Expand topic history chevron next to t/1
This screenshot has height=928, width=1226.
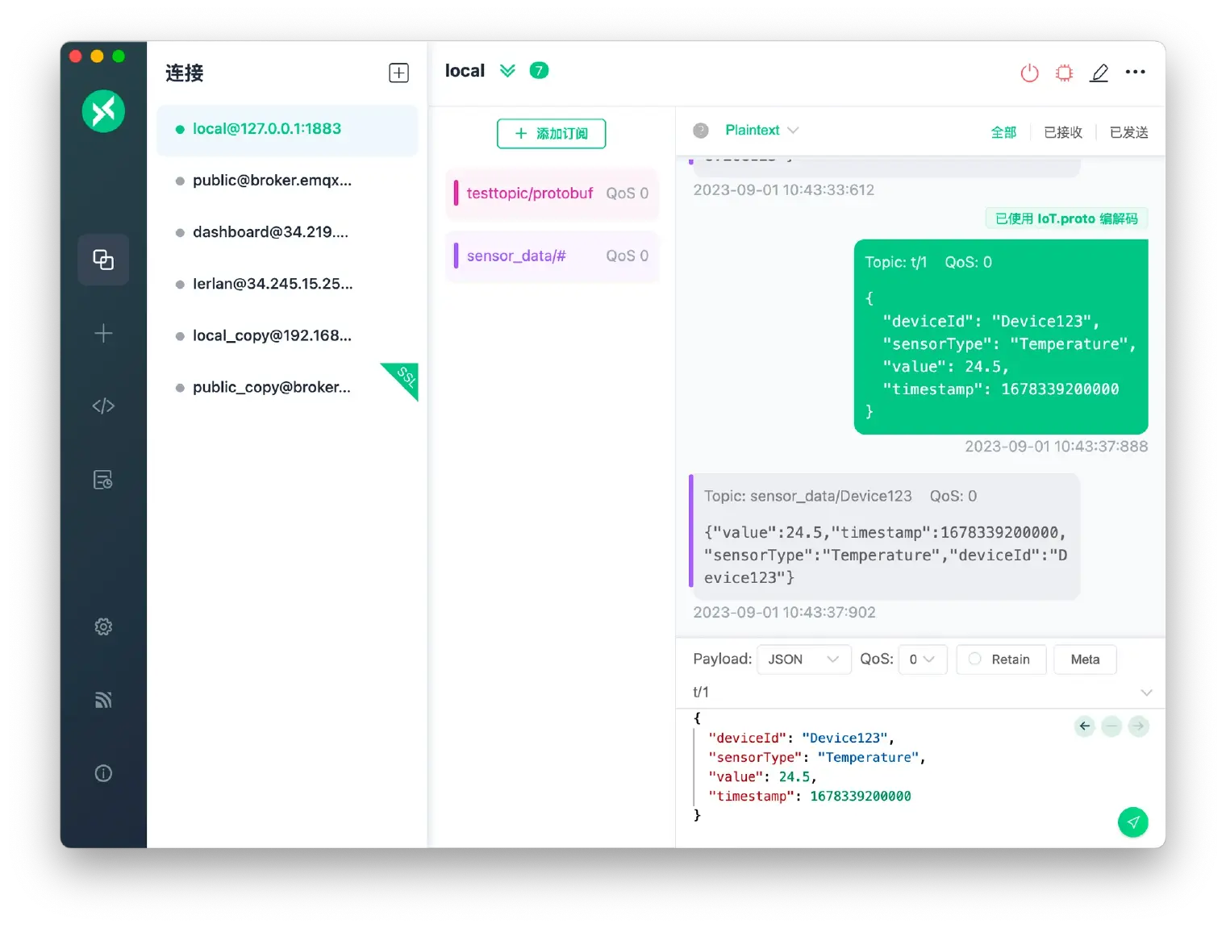pyautogui.click(x=1146, y=693)
